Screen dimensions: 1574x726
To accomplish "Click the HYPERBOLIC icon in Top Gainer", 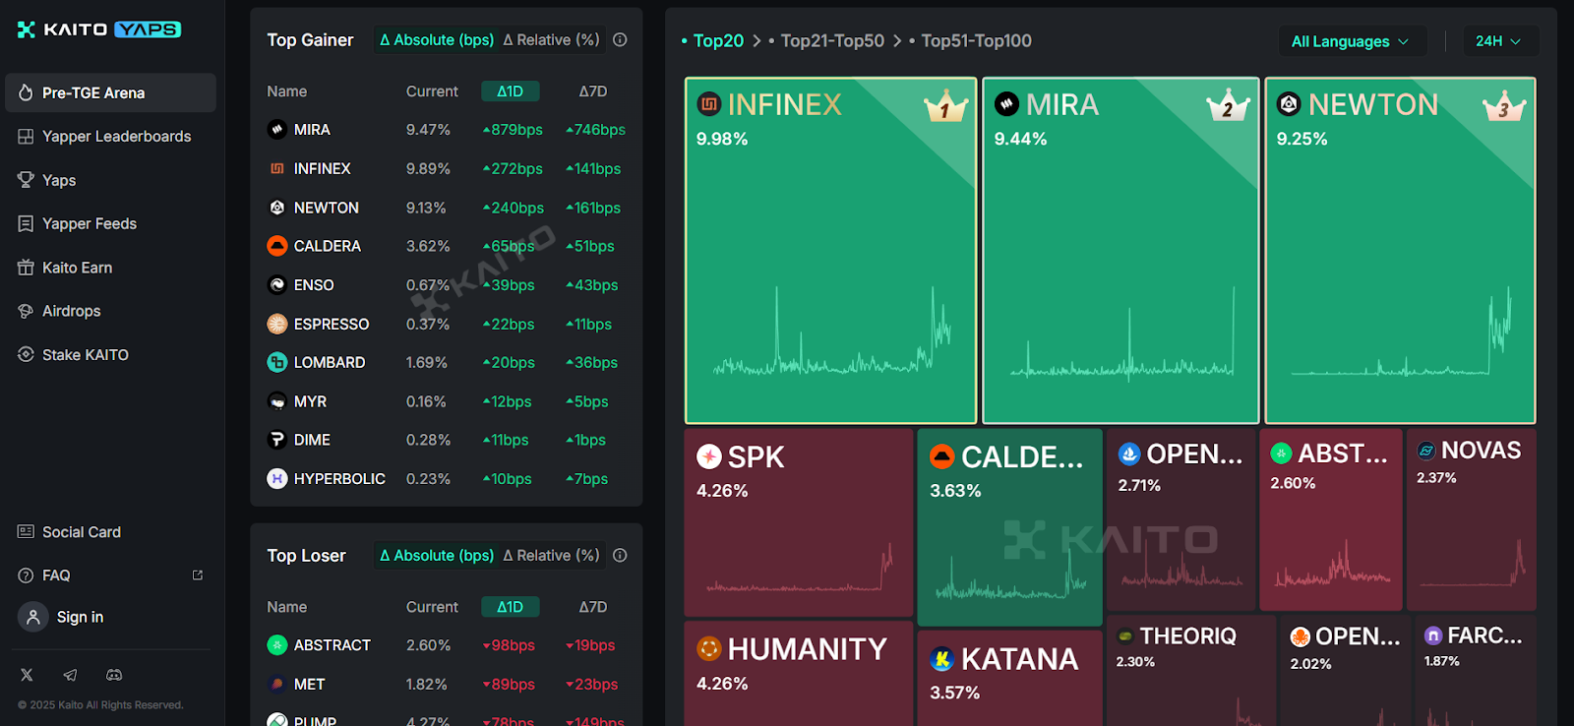I will click(277, 479).
